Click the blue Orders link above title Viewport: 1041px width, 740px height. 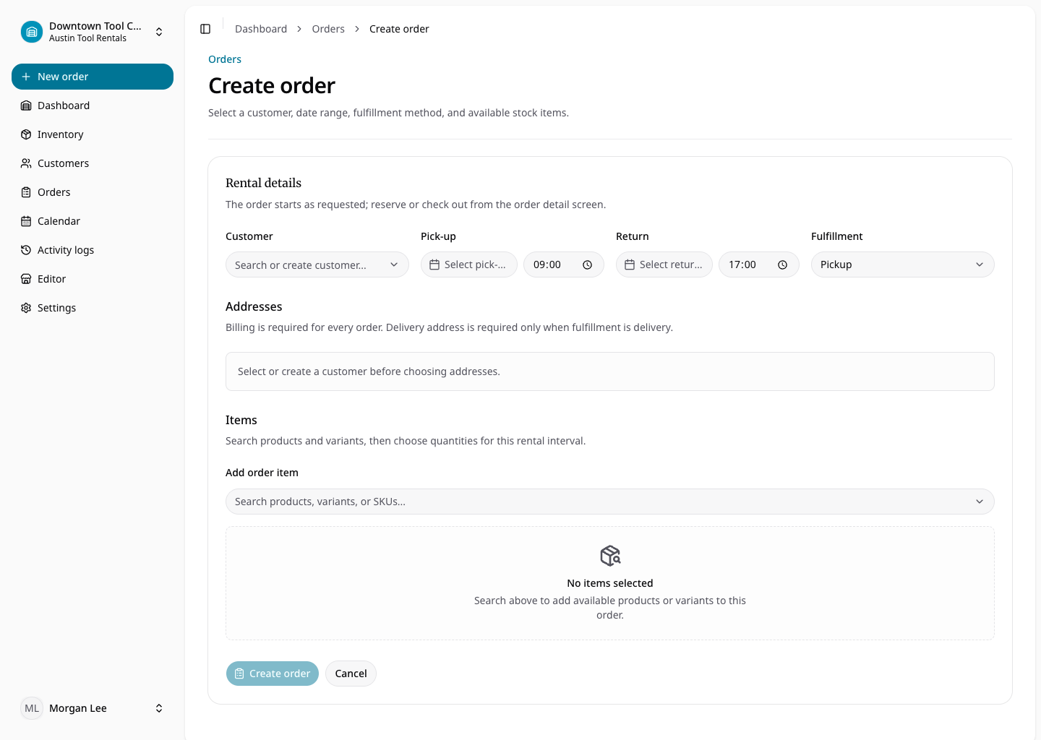pos(225,59)
